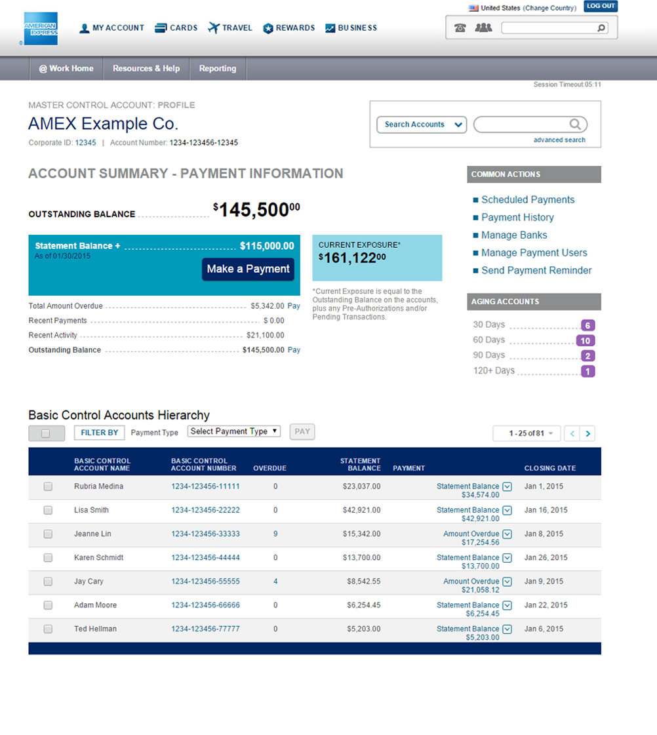Check the Ted Hellman row checkbox

pyautogui.click(x=48, y=629)
